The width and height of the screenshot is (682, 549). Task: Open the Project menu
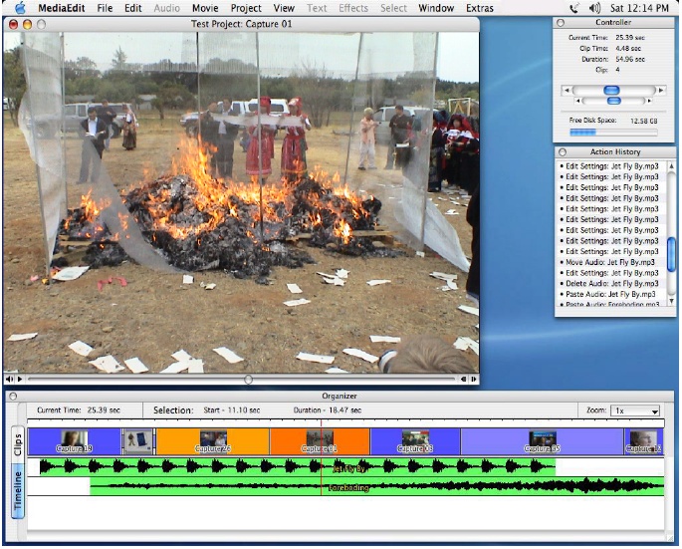(x=246, y=8)
